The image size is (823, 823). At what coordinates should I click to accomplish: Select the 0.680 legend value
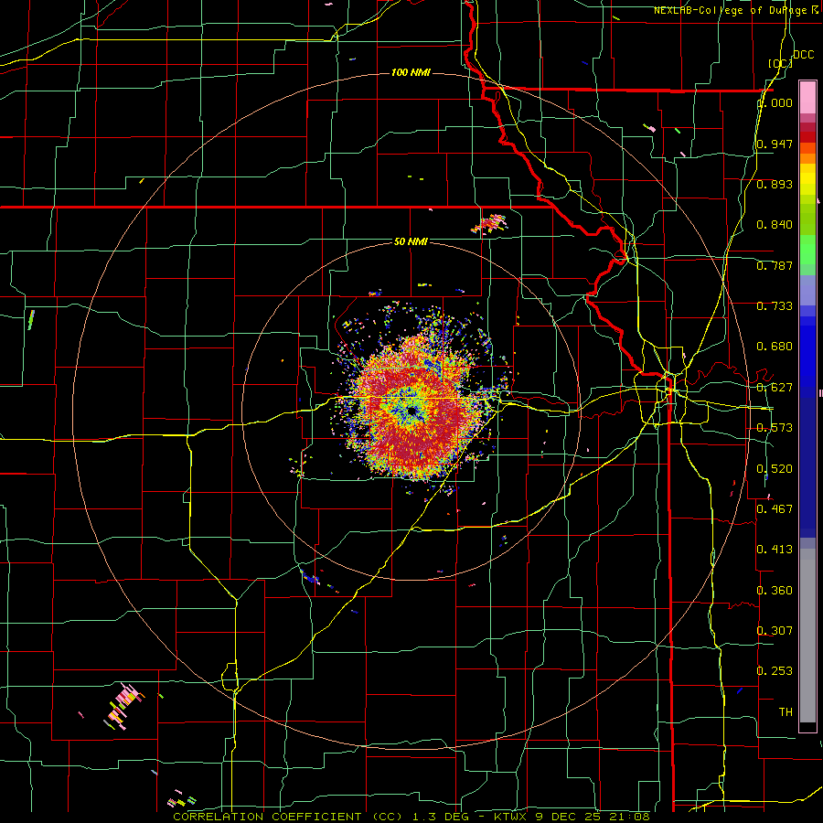tap(775, 346)
